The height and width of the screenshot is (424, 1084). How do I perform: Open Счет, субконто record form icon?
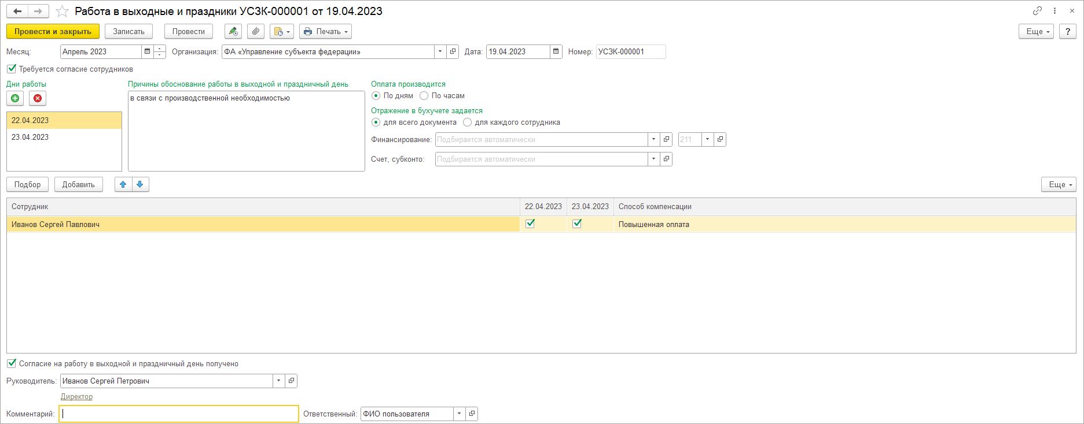666,159
